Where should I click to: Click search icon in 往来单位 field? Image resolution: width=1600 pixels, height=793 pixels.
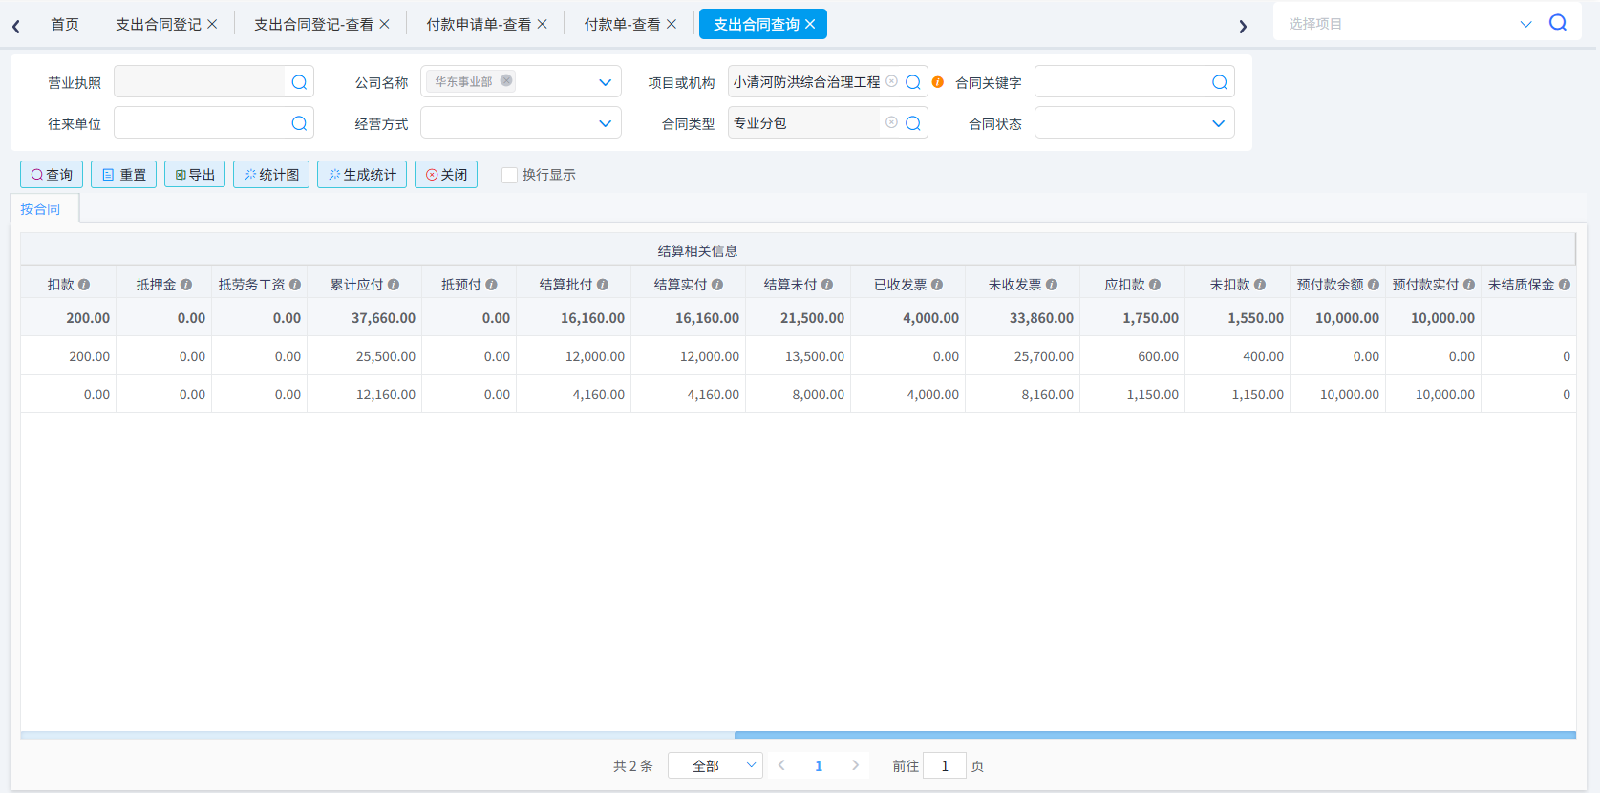point(299,123)
